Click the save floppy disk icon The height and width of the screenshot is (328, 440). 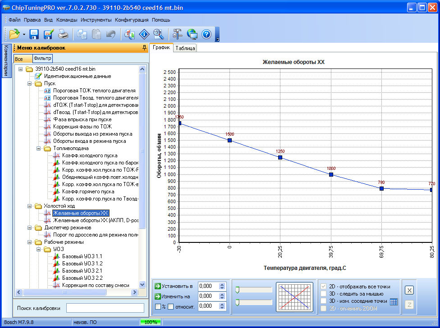coord(34,34)
